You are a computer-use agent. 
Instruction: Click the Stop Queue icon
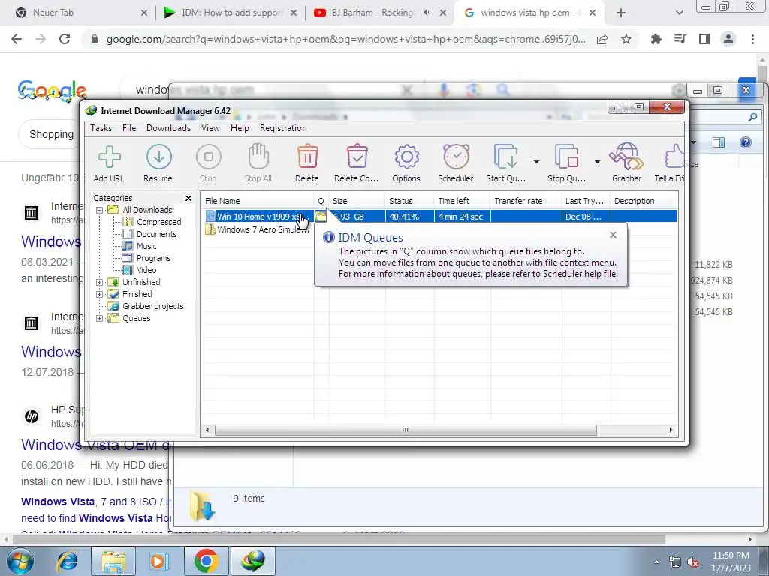click(566, 163)
